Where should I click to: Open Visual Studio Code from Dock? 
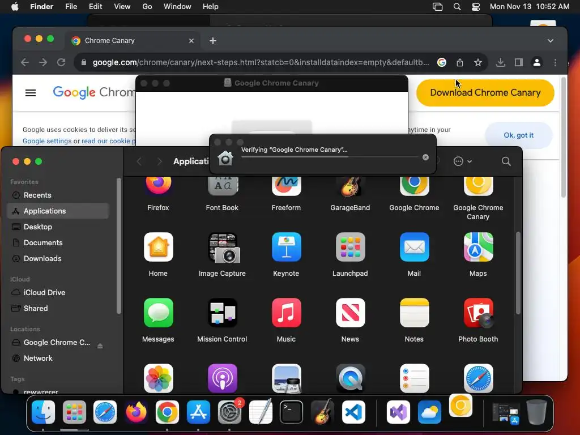[x=353, y=412]
